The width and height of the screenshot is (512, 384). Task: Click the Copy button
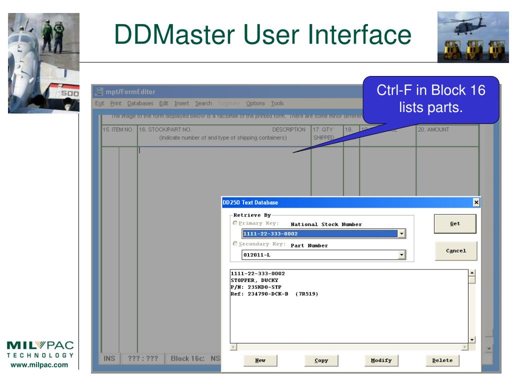pos(321,360)
